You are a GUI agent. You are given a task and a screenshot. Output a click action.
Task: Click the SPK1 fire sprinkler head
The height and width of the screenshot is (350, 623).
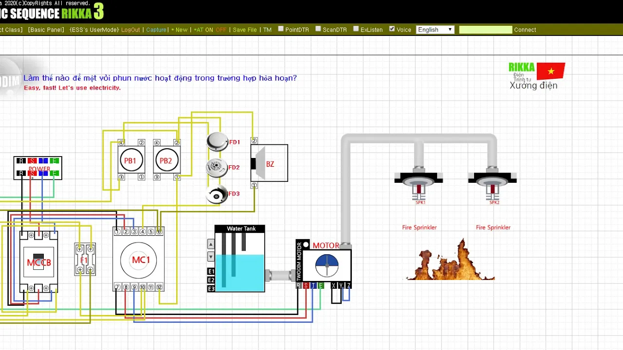419,186
